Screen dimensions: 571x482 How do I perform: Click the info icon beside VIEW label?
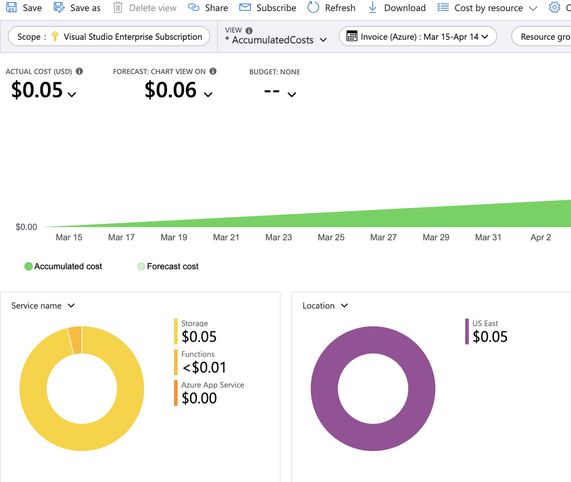[249, 30]
